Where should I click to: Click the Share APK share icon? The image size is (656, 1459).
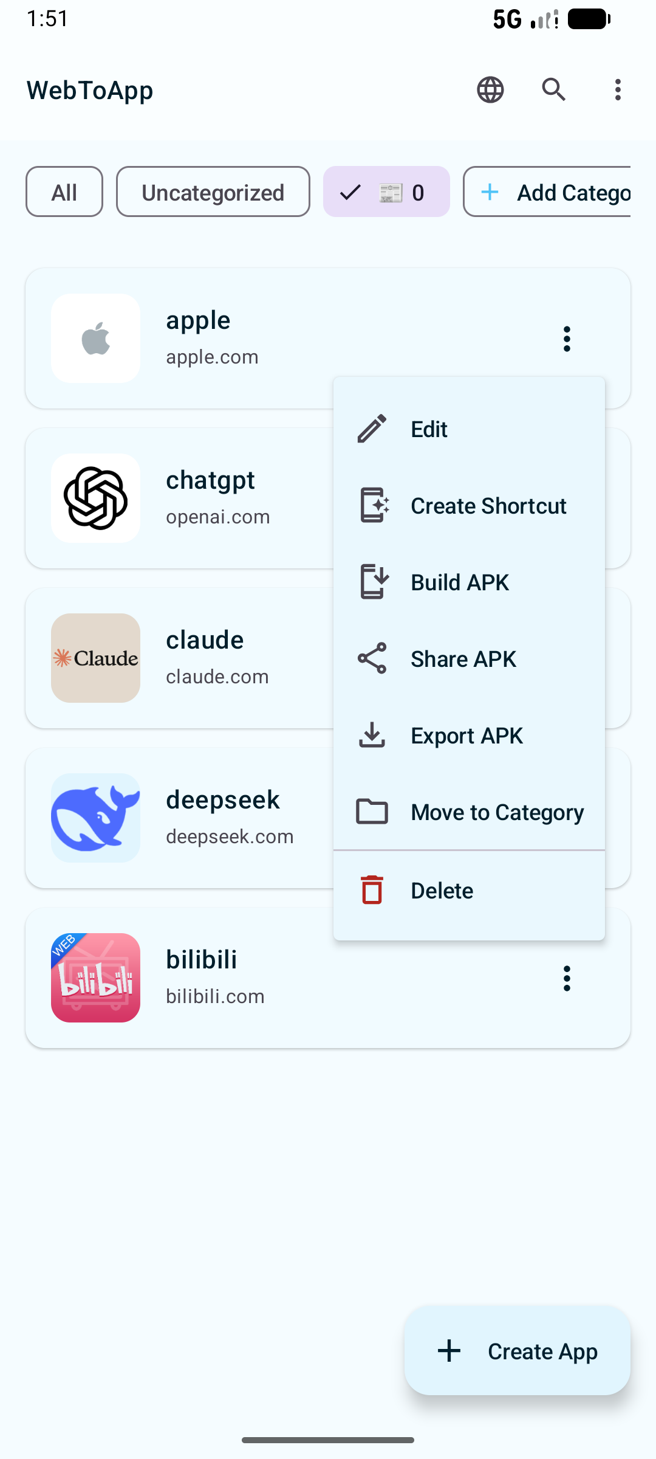click(x=372, y=658)
